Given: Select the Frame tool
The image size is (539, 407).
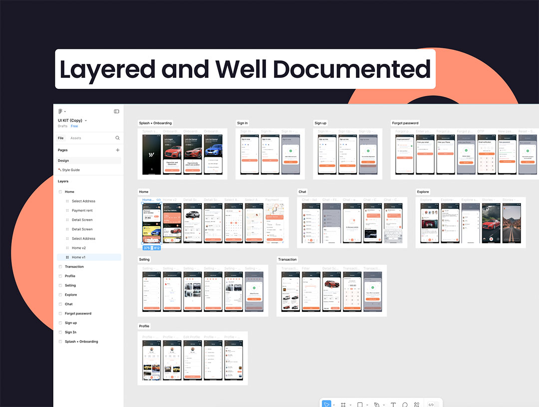Looking at the screenshot, I should coord(343,405).
